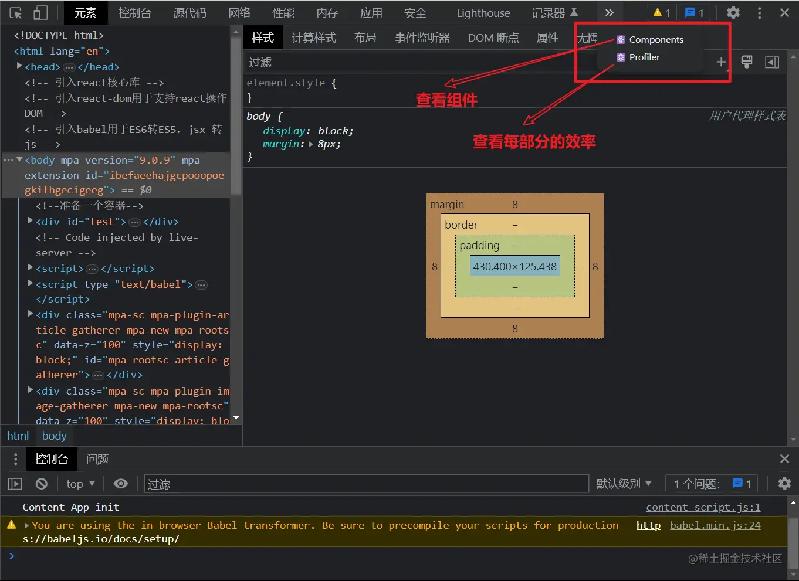Image resolution: width=799 pixels, height=581 pixels.
Task: Choose Components from the overflow menu
Action: coord(650,40)
